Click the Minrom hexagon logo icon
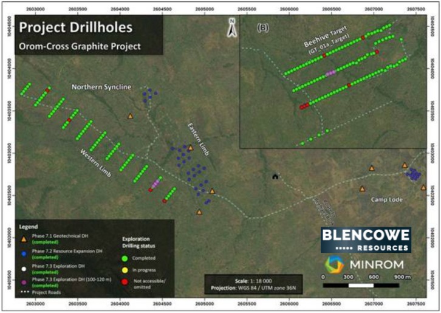Screen dimensions: 441x313 point(335,264)
